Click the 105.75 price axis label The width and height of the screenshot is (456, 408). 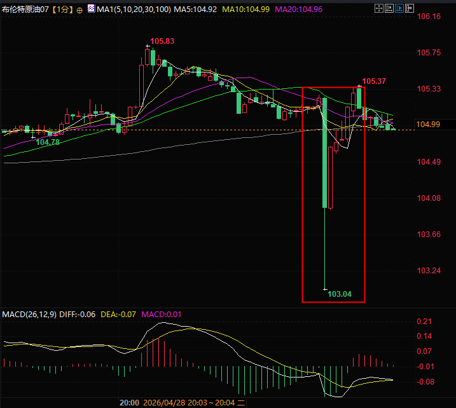pyautogui.click(x=429, y=53)
